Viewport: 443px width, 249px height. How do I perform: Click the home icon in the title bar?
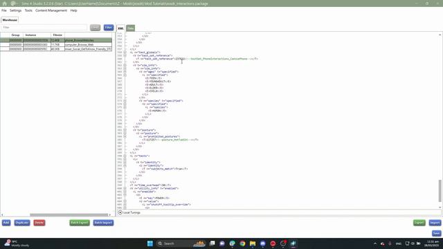click(5, 3)
